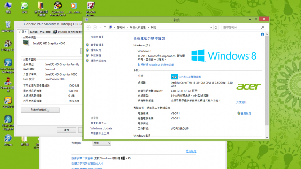Click scroll up arrow in System window

267,34
